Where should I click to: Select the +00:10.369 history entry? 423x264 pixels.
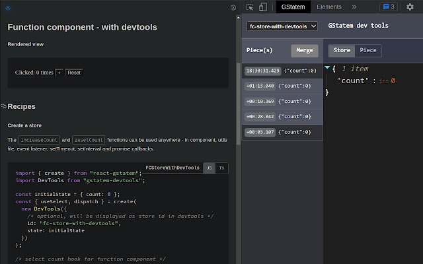tap(282, 102)
